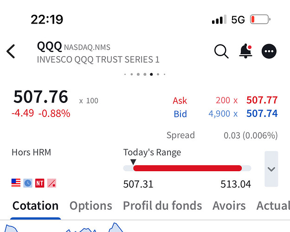
Task: Open the alerts bell icon
Action: (x=245, y=51)
